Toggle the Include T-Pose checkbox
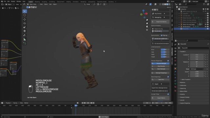This screenshot has width=210, height=118. tap(168, 94)
